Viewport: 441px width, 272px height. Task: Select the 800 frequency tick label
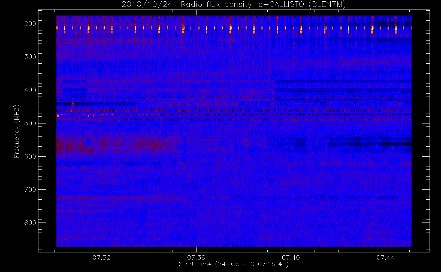(30, 223)
